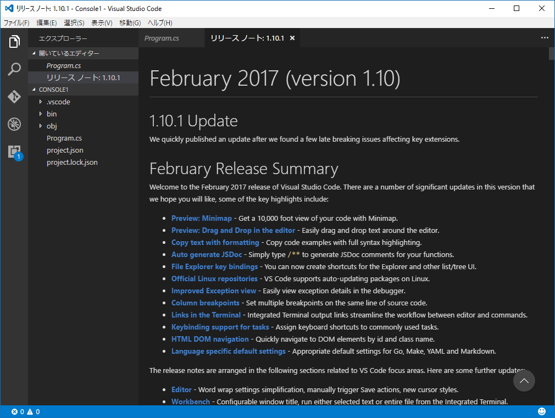Image resolution: width=555 pixels, height=418 pixels.
Task: Click the Explorer icon in the activity bar
Action: [x=14, y=41]
